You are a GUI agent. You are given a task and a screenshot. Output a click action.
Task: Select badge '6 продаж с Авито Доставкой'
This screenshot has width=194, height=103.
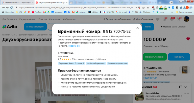click(x=71, y=63)
